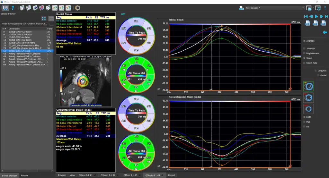Tick the Myo layer checkbox

pyautogui.click(x=305, y=122)
